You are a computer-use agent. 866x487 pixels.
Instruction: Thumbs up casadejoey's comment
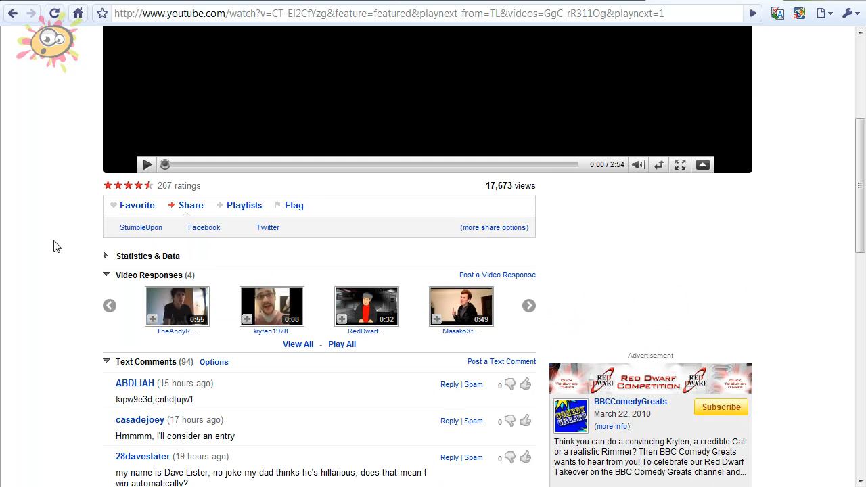tap(526, 420)
